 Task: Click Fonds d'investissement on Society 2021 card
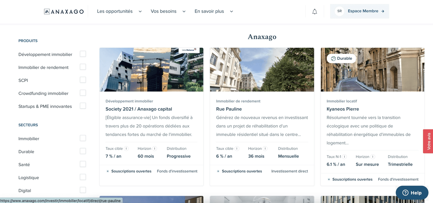click(x=177, y=171)
